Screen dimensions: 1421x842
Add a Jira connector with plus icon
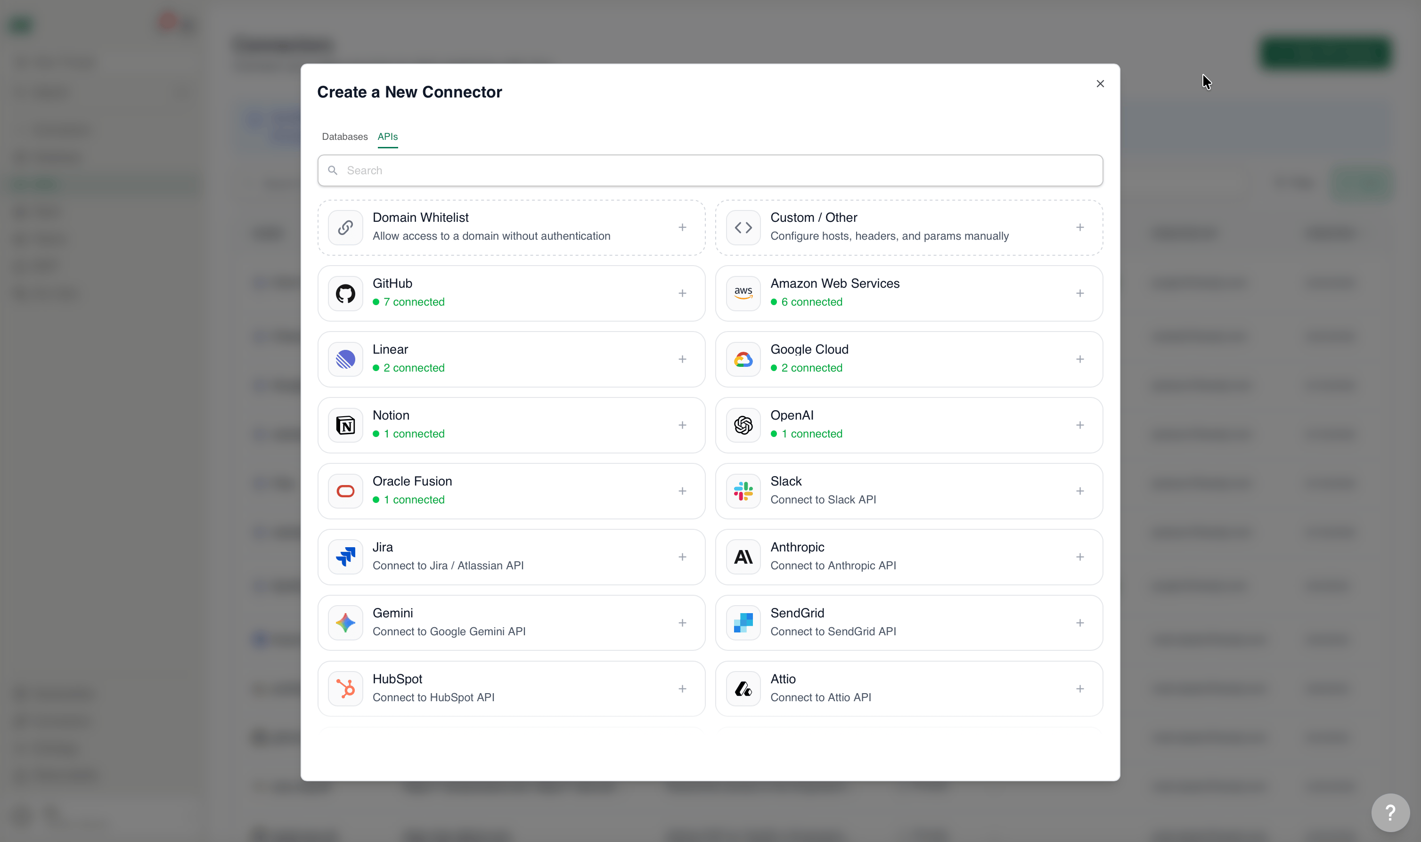pyautogui.click(x=682, y=557)
